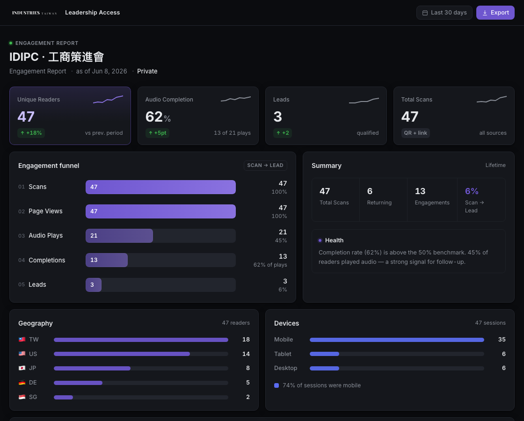Click the all sources label
This screenshot has height=421, width=524.
coord(493,133)
